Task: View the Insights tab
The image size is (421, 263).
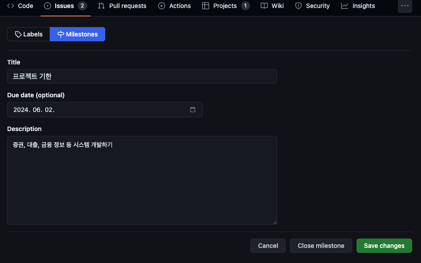Action: coord(358,6)
